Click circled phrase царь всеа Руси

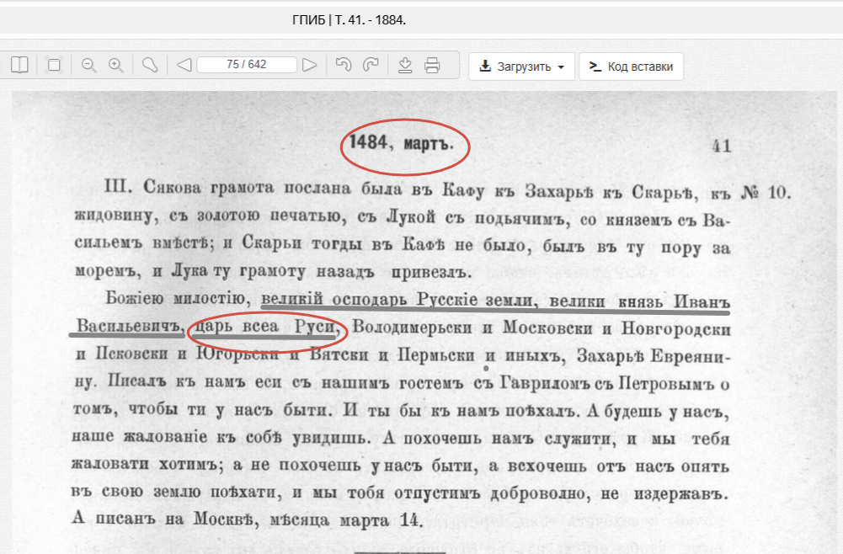[x=265, y=328]
